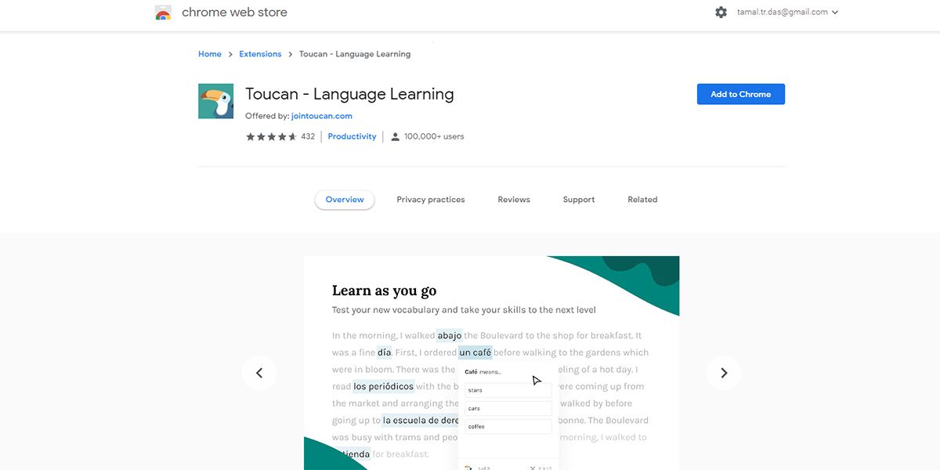Open the Productivity category link
This screenshot has height=470, width=940.
point(352,136)
